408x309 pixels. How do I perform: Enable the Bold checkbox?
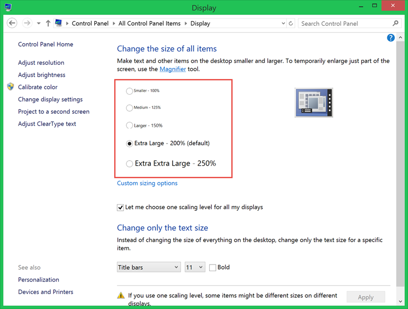coord(213,268)
